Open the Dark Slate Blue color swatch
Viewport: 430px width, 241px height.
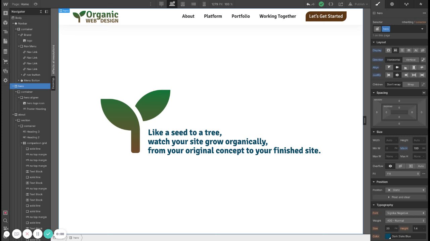point(388,236)
